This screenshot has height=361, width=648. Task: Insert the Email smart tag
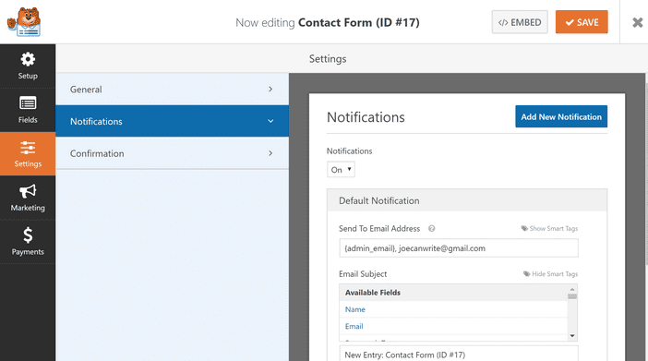[x=354, y=326]
